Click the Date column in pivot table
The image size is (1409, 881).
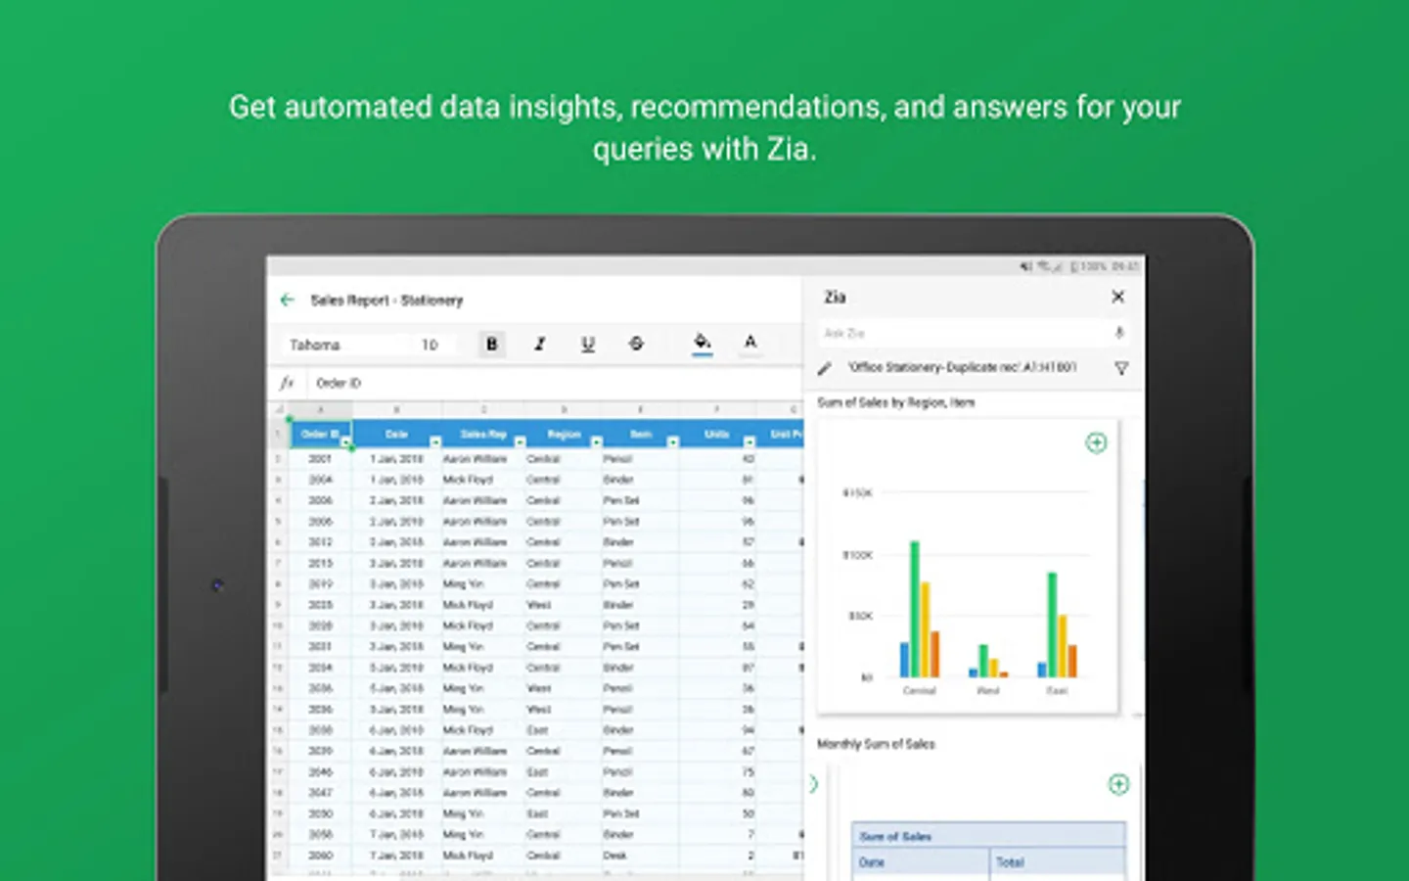[x=921, y=862]
